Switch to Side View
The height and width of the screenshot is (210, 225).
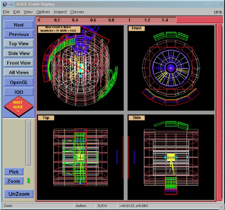19,53
